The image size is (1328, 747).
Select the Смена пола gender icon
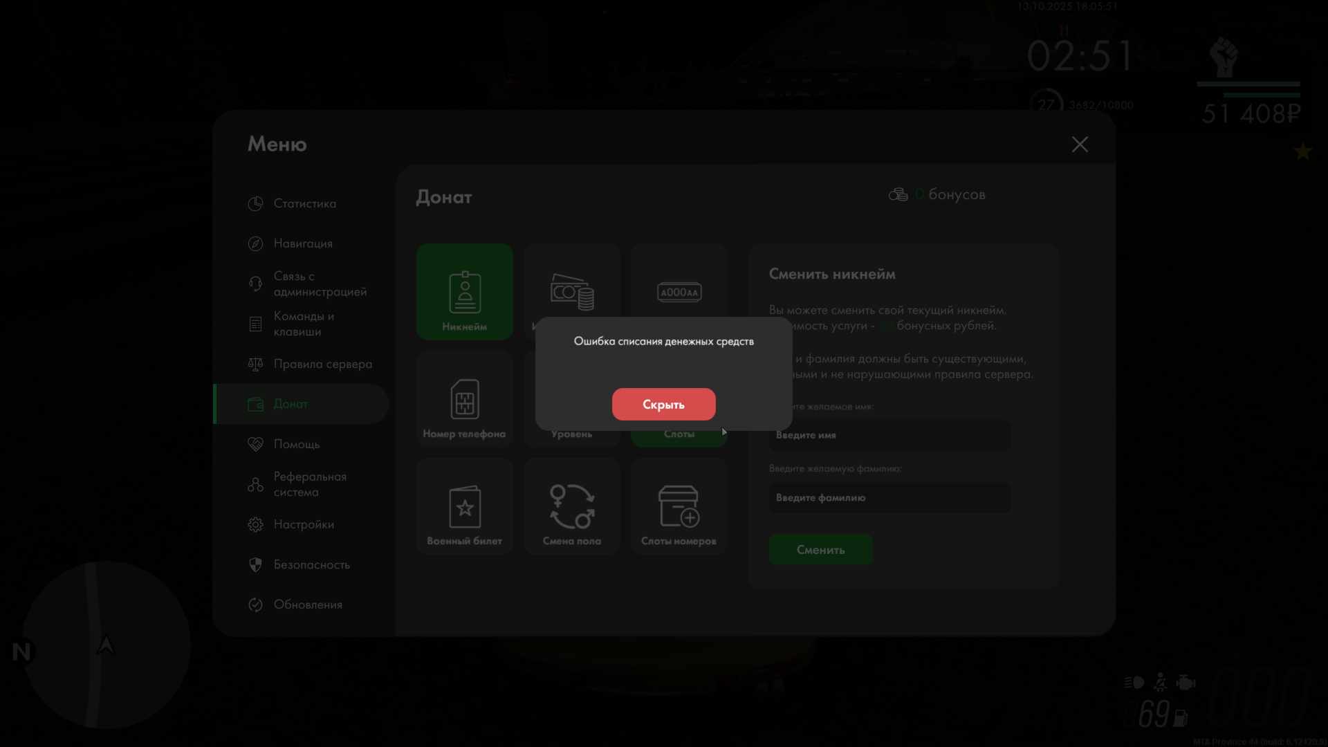(571, 506)
